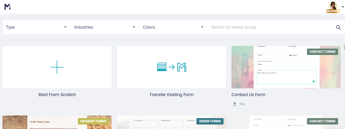Click the BUSINESS plan badge under avatar
This screenshot has height=129, width=345.
[x=333, y=11]
